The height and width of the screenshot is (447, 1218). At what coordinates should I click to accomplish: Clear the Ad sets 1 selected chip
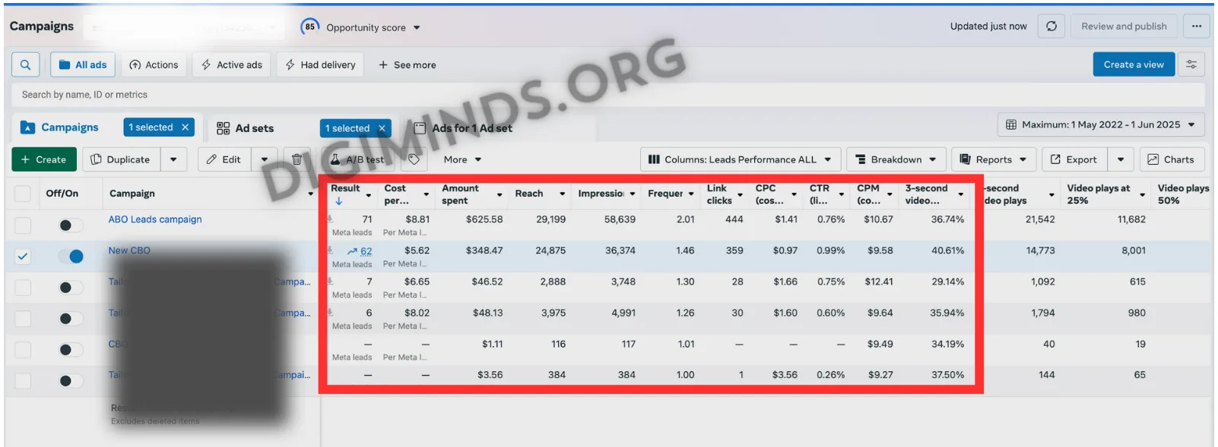point(382,128)
